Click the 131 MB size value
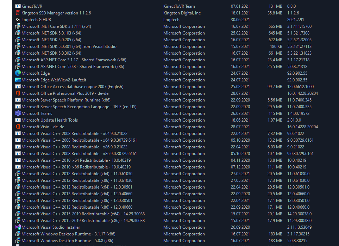This screenshot has height=246, width=339. [x=275, y=6]
